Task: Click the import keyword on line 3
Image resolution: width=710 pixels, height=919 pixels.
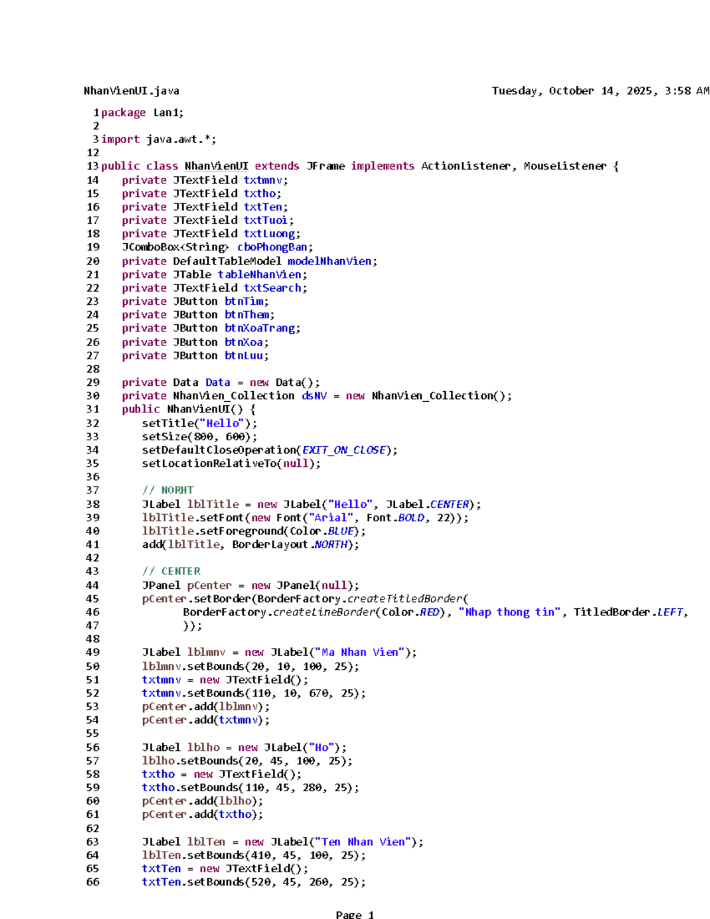Action: click(120, 139)
